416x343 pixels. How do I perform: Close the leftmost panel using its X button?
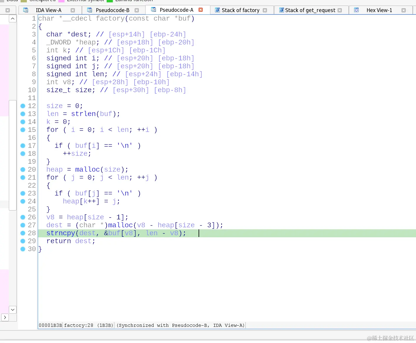click(x=8, y=10)
